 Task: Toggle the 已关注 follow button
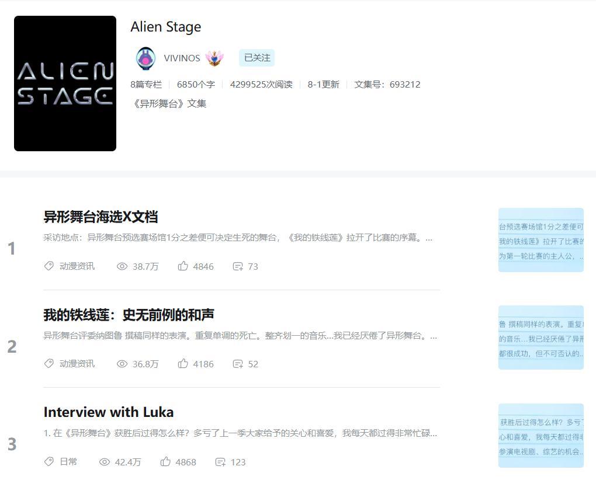click(x=257, y=58)
